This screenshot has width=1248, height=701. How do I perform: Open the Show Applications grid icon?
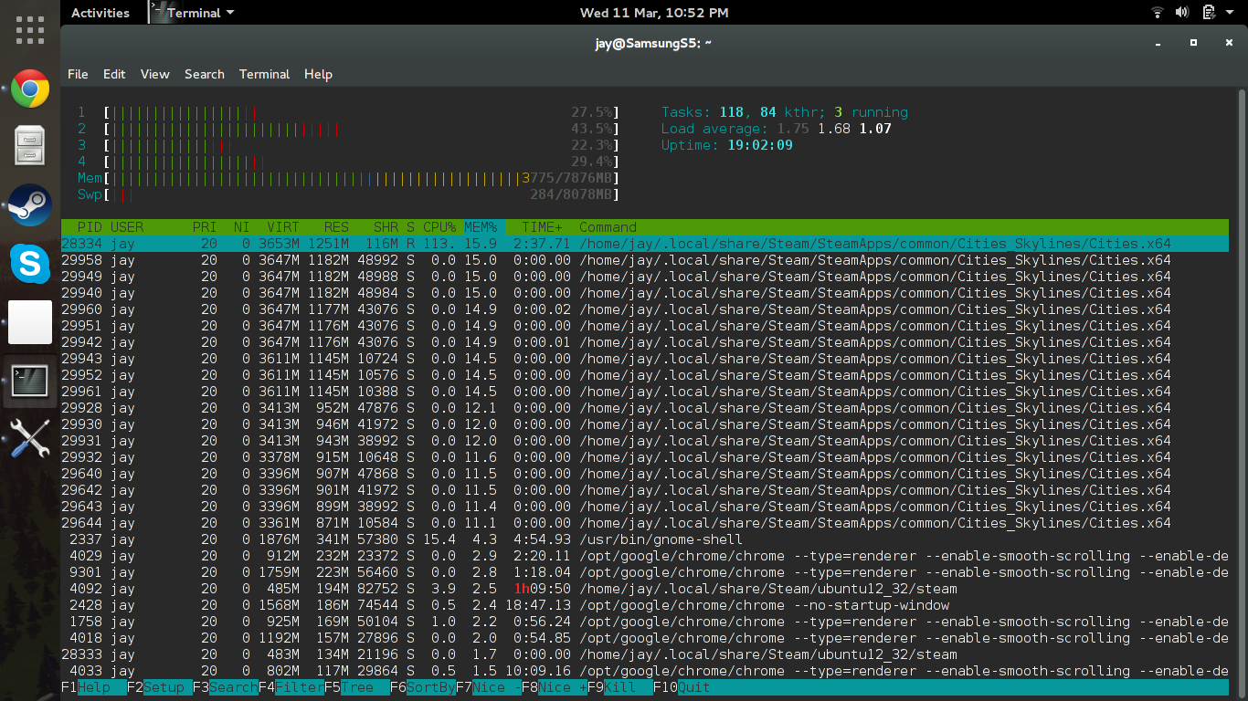pyautogui.click(x=30, y=30)
